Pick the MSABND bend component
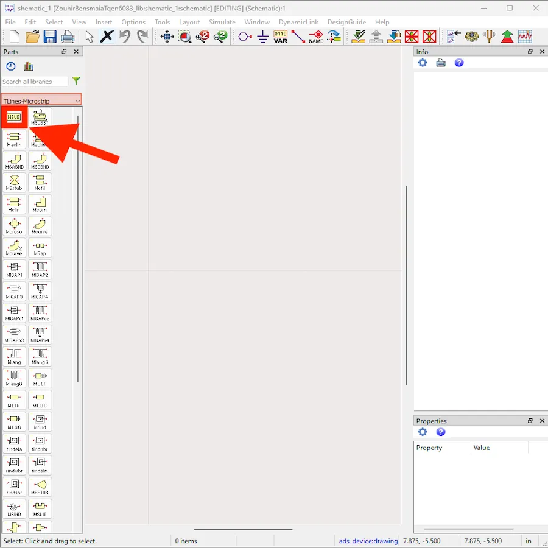Viewport: 548px width, 548px height. pyautogui.click(x=15, y=161)
